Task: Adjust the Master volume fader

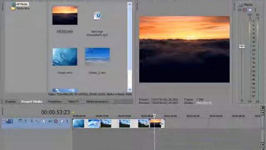Action: [242, 46]
